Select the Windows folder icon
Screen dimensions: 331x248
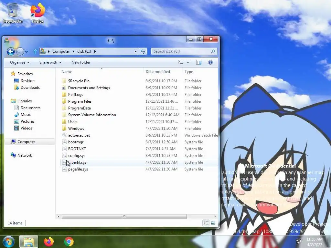(64, 128)
